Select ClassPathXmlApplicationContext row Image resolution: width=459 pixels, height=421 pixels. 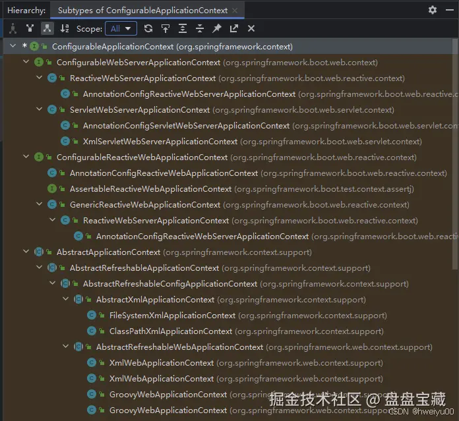tap(228, 331)
